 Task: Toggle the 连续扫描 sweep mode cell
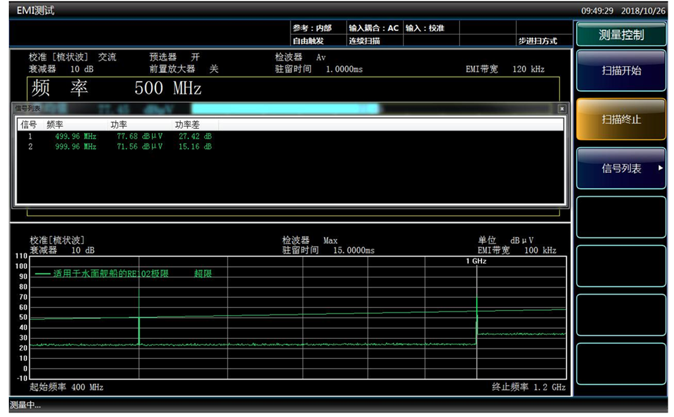[x=364, y=41]
